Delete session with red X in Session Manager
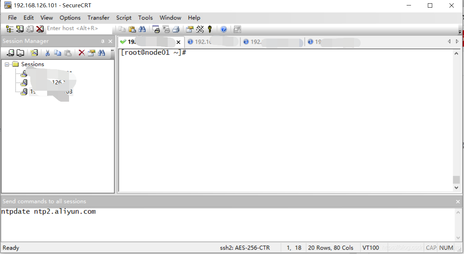The image size is (464, 254). tap(81, 53)
